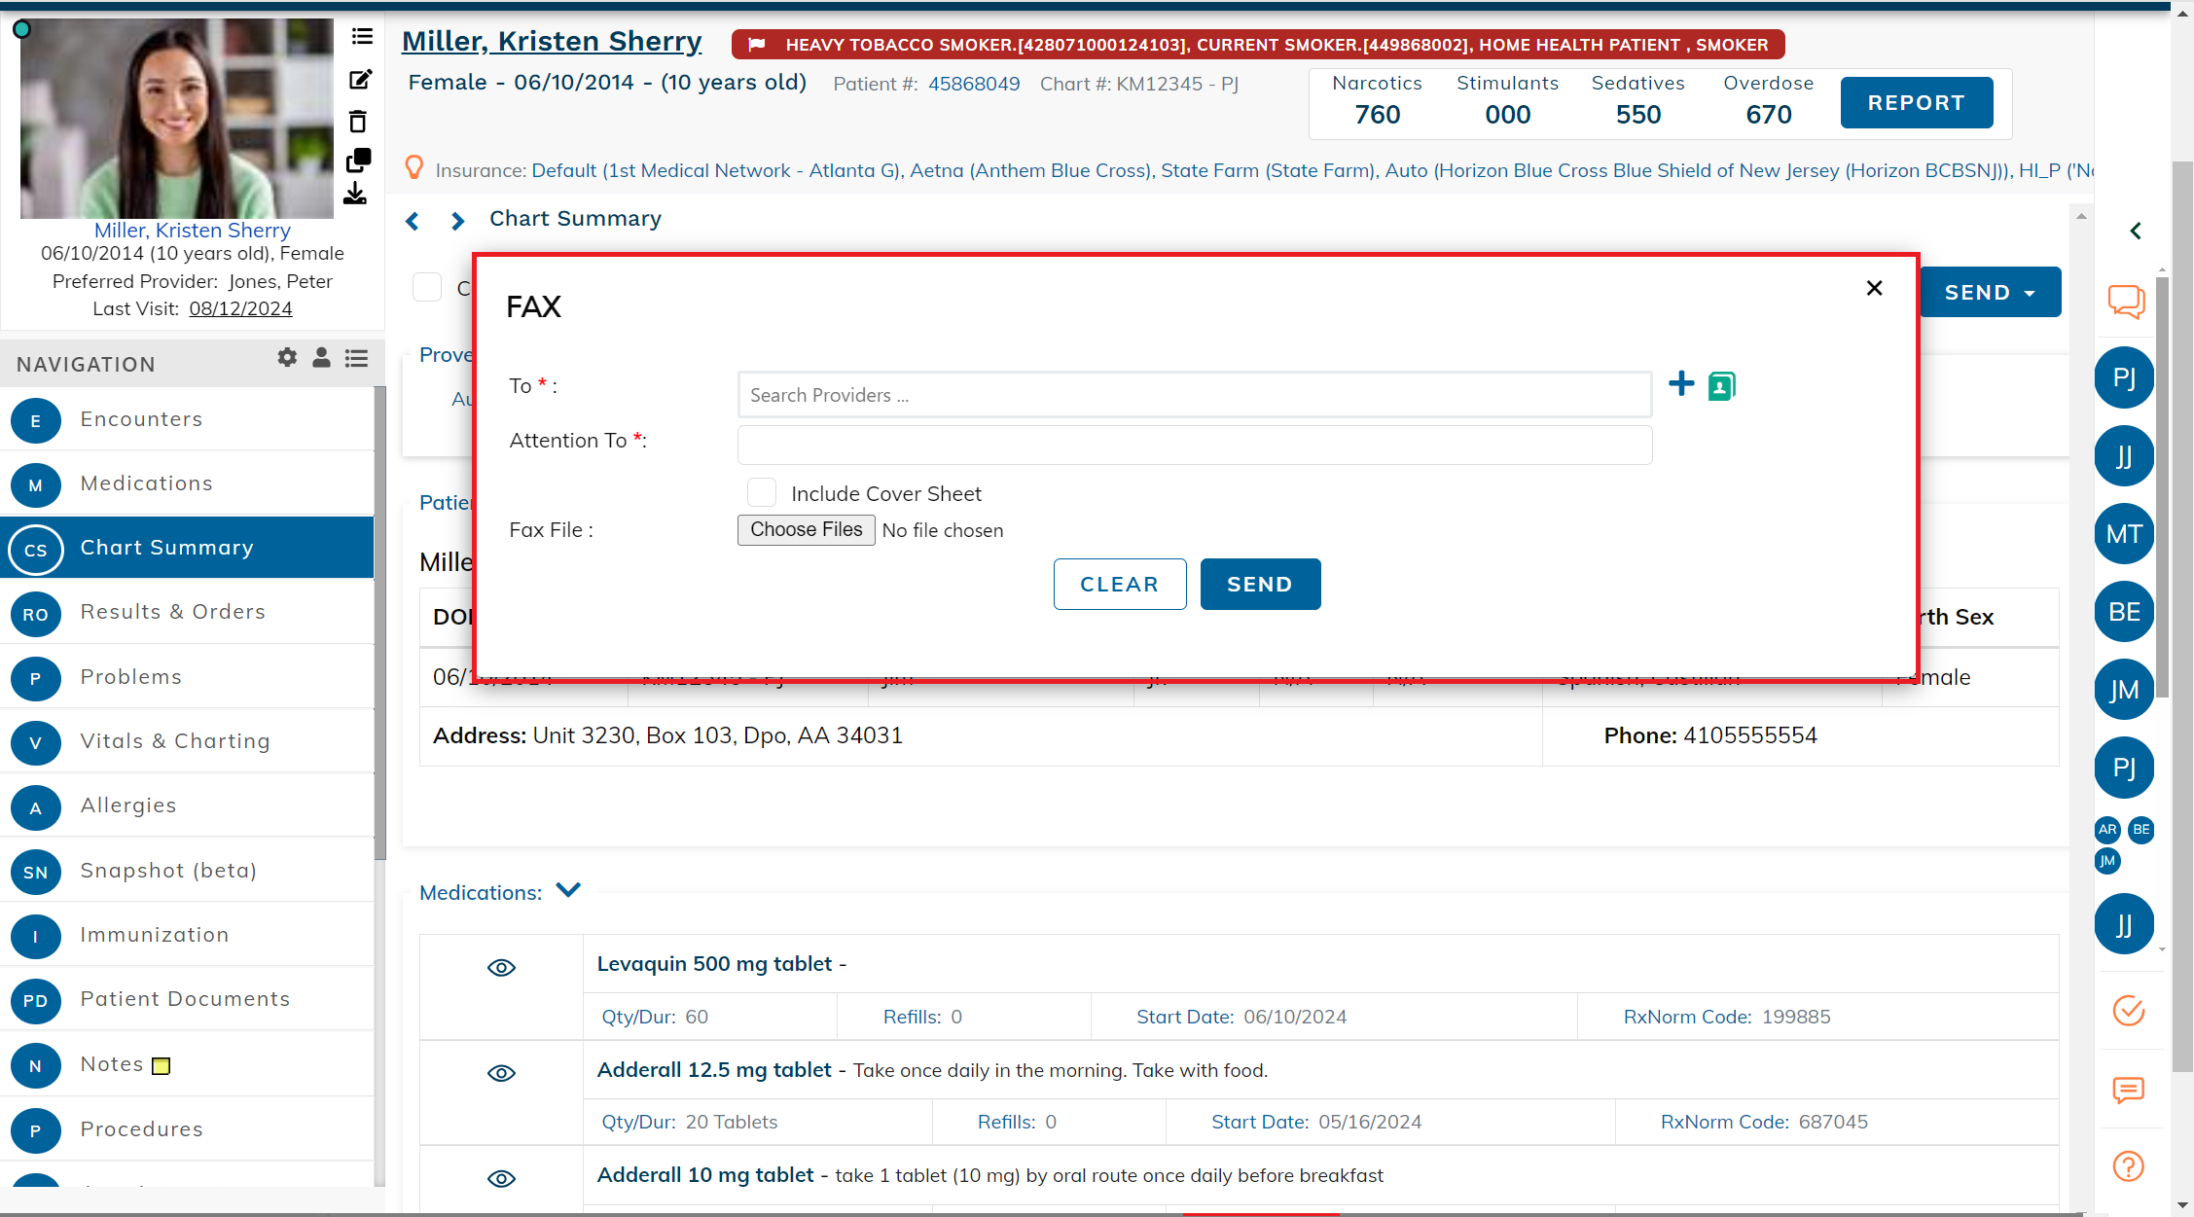The image size is (2194, 1217).
Task: Open the SEND dropdown button
Action: point(1990,292)
